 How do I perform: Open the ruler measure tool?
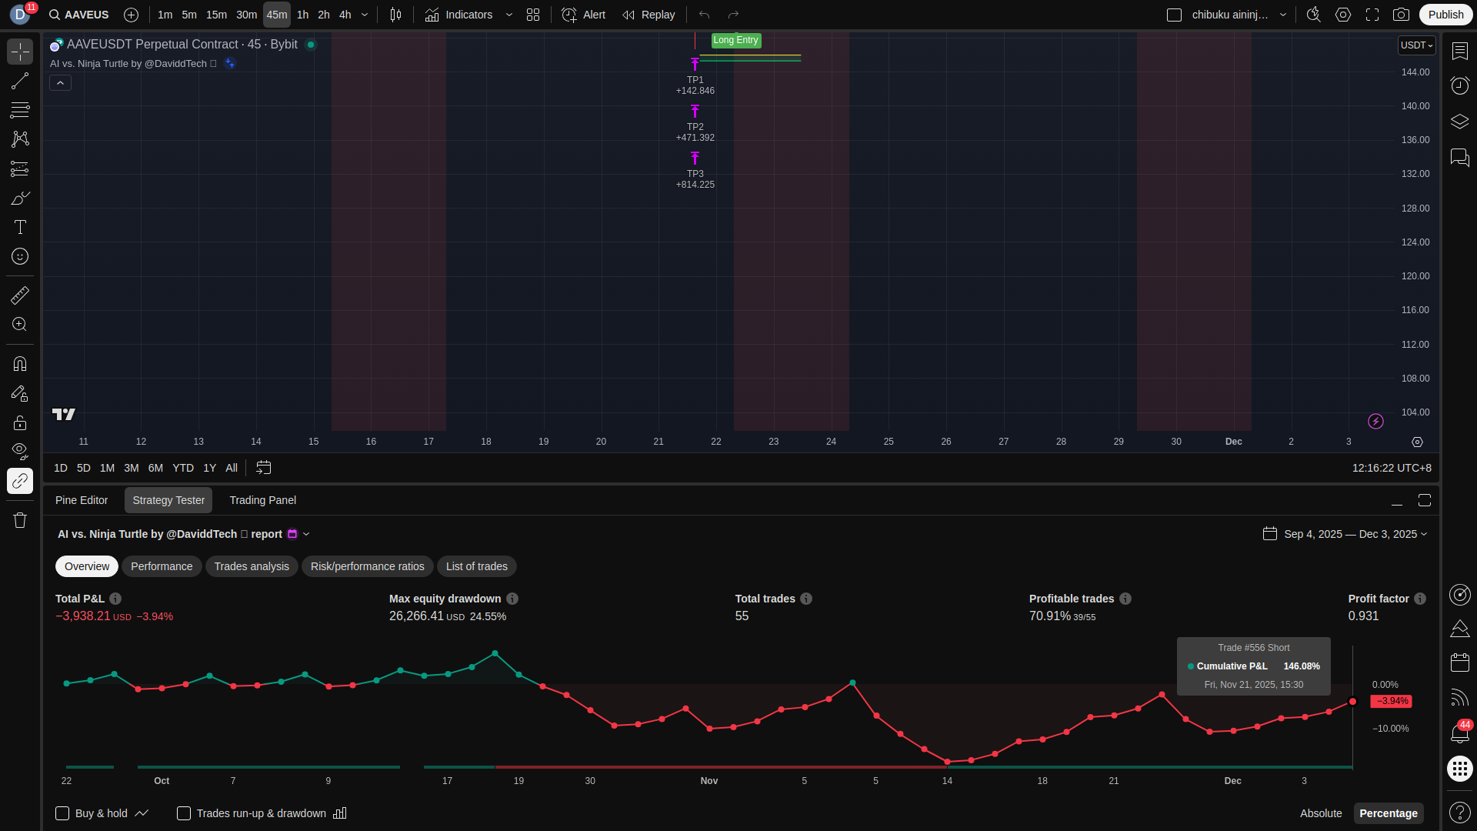click(x=20, y=295)
